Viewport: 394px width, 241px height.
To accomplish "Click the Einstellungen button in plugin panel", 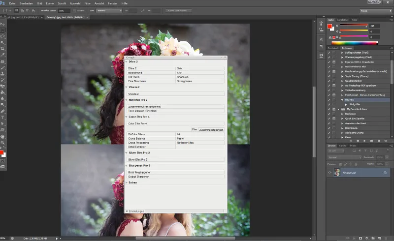I will 136,211.
